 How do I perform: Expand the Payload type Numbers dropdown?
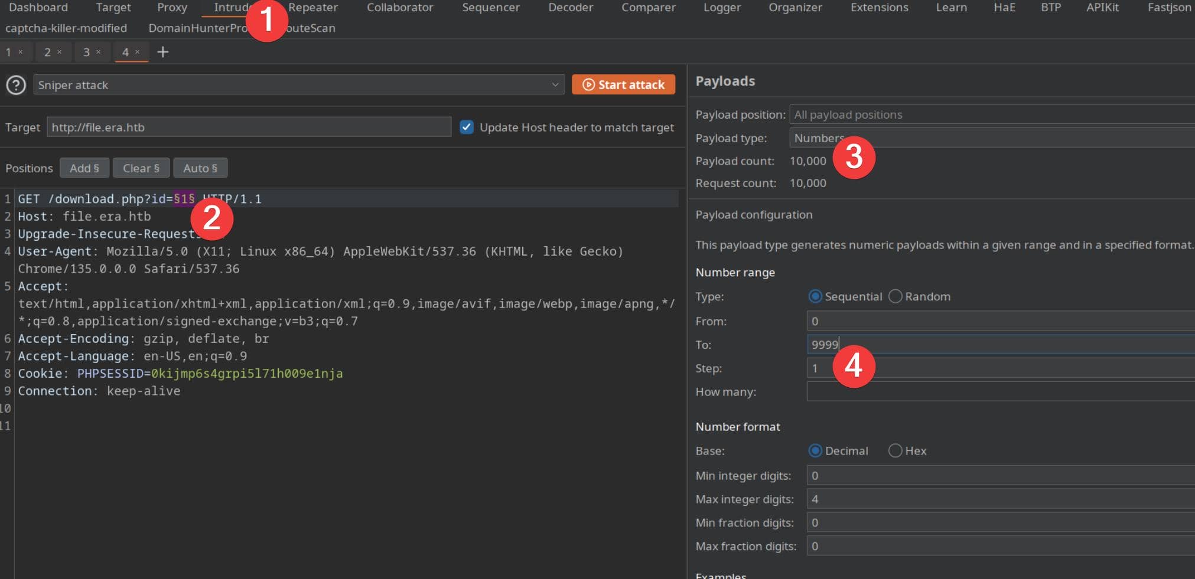992,138
